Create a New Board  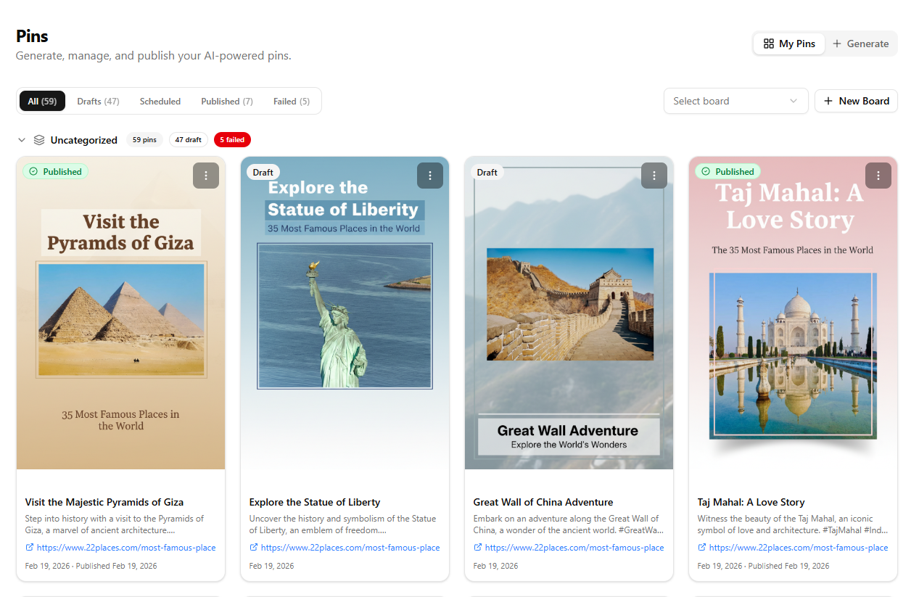coord(856,101)
